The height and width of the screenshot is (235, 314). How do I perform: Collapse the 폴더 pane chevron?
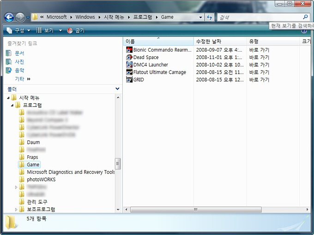118,89
